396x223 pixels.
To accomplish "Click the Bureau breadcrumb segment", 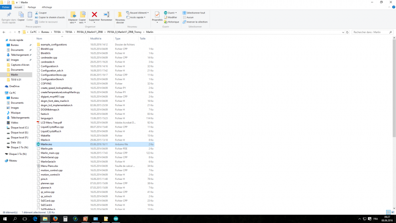I will (45, 32).
